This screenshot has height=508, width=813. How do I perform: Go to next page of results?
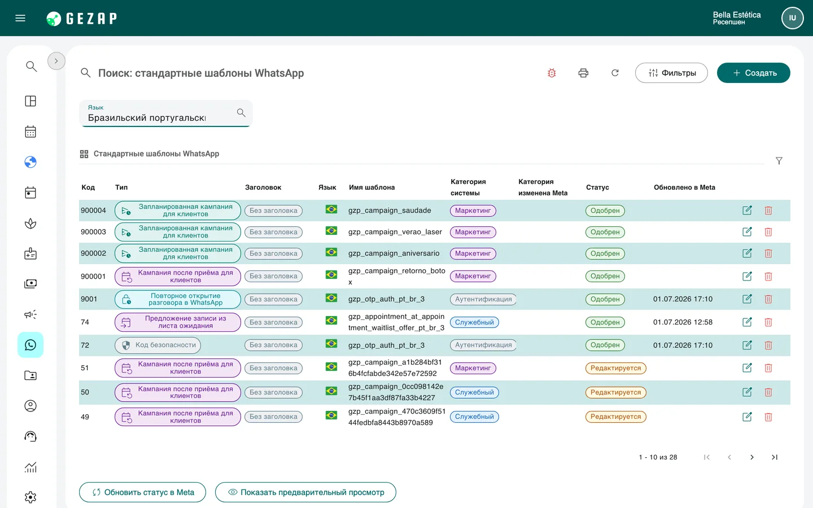coord(752,457)
